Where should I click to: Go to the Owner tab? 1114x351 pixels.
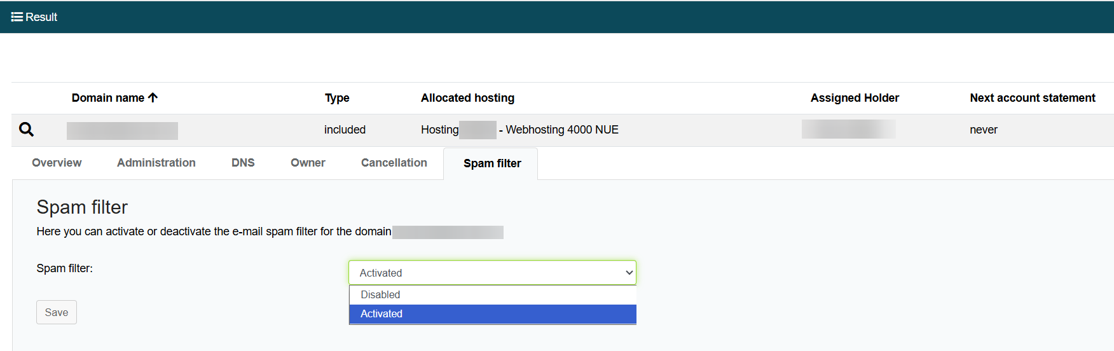click(x=308, y=163)
